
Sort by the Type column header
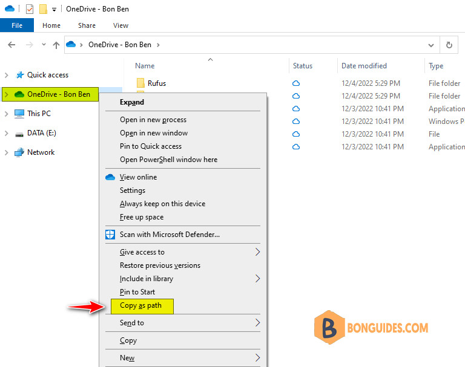[436, 66]
